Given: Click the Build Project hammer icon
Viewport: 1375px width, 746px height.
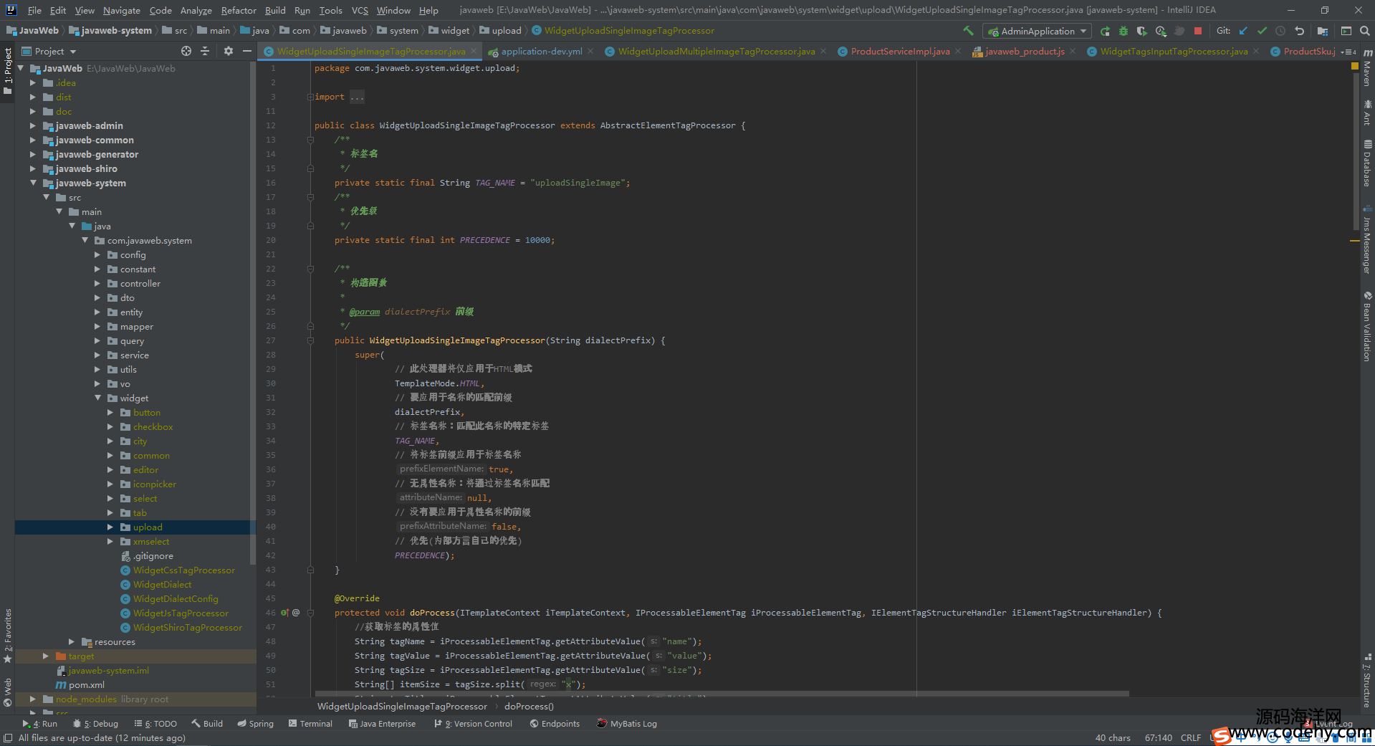Looking at the screenshot, I should 968,31.
